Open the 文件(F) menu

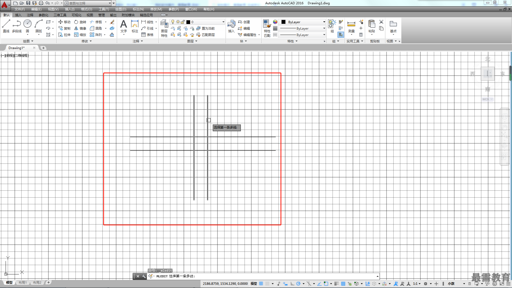coord(19,9)
